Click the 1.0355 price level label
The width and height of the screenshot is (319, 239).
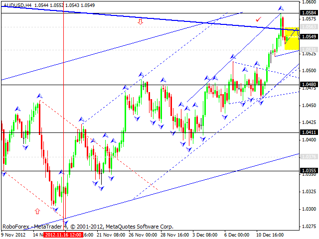[x=308, y=171]
